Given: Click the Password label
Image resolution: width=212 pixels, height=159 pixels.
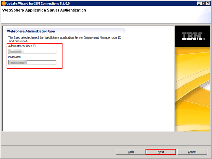Looking at the screenshot, I should [x=14, y=57].
